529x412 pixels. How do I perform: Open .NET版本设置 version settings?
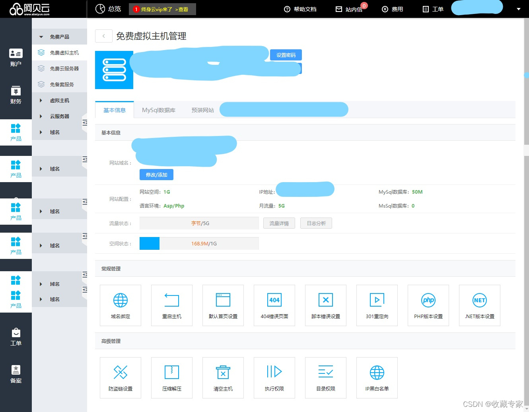coord(480,305)
